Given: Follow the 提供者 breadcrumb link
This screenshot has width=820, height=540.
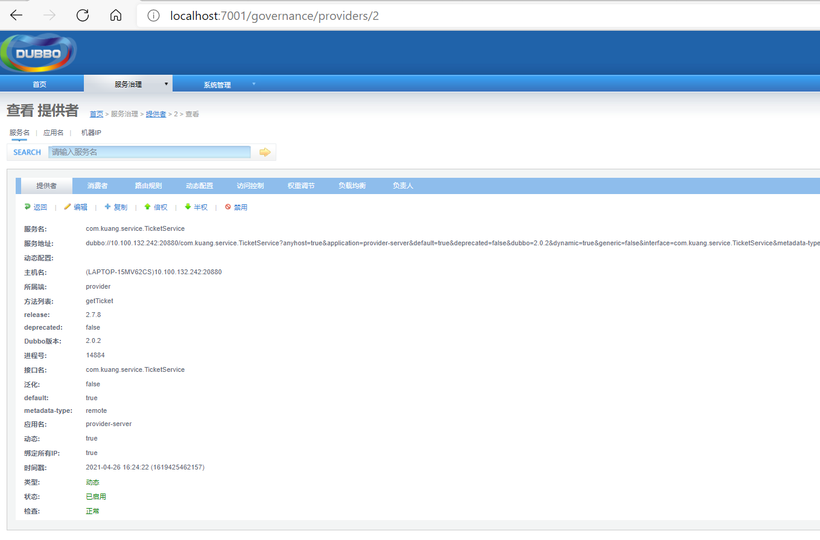Looking at the screenshot, I should [156, 114].
